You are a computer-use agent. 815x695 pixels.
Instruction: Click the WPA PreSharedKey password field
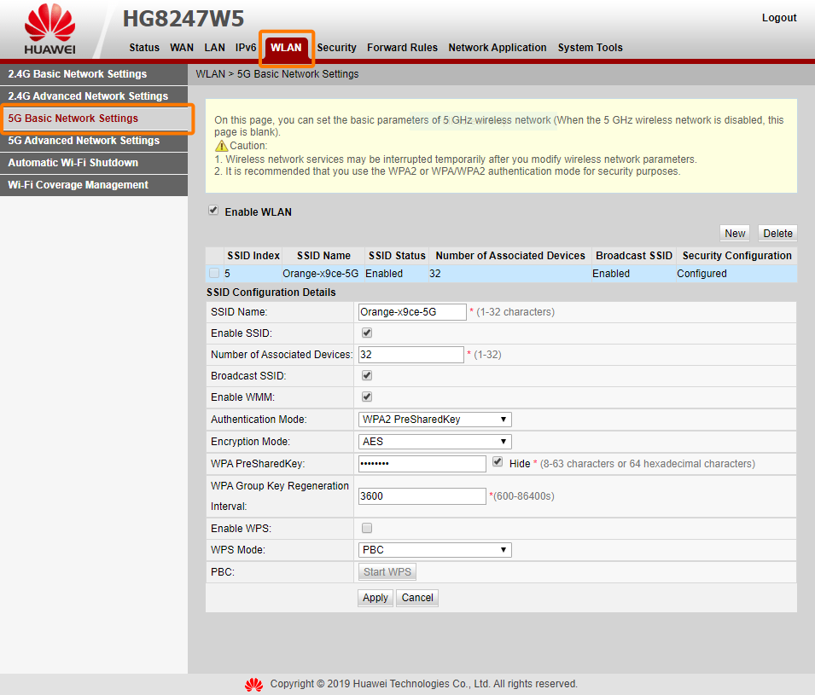[422, 464]
